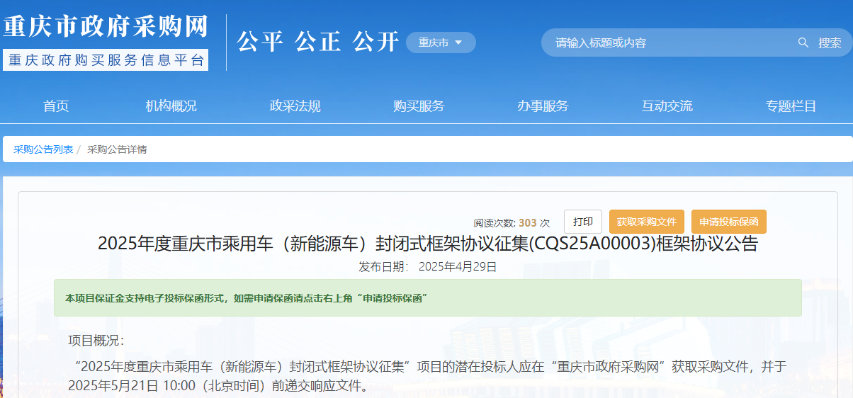
Task: Return to 采购公告列表 via breadcrumb
Action: tap(43, 149)
